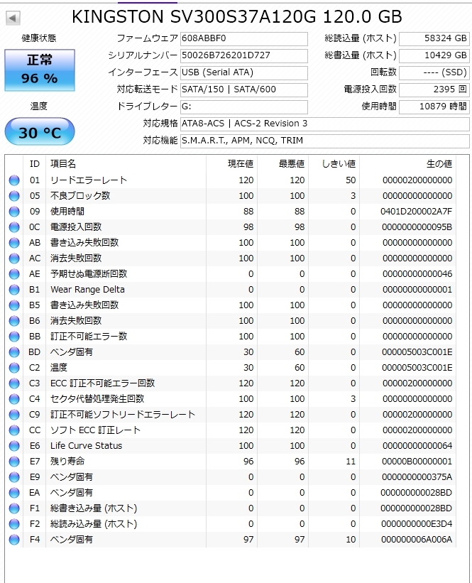
Task: Select the 不良ブロック数 attribute name
Action: 80,196
